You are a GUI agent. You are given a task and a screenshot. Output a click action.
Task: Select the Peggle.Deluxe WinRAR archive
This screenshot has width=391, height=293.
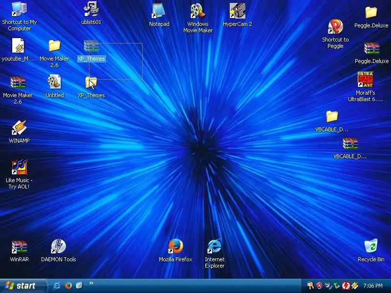371,48
